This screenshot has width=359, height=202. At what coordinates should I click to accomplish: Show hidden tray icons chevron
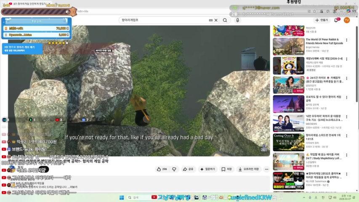304,197
